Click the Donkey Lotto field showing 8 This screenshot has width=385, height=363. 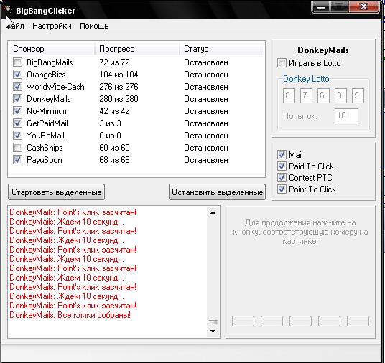(340, 95)
